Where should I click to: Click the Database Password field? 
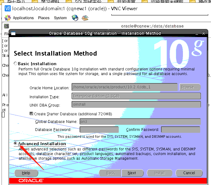pyautogui.click(x=99, y=130)
